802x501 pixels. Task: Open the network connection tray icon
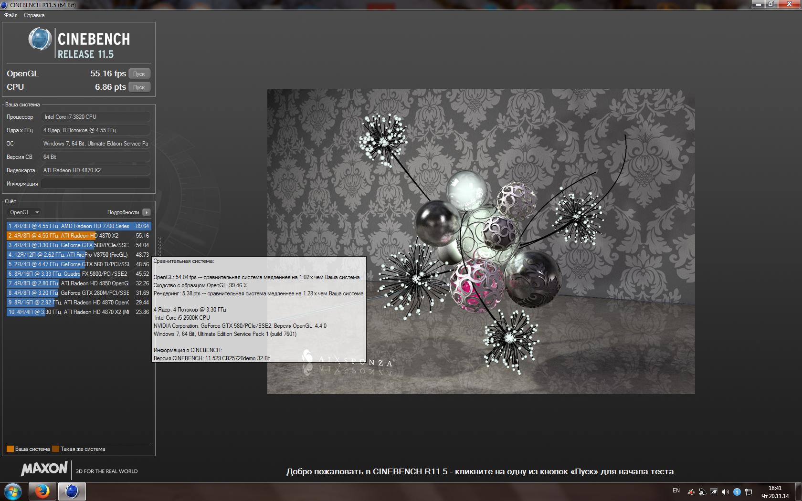coord(749,492)
